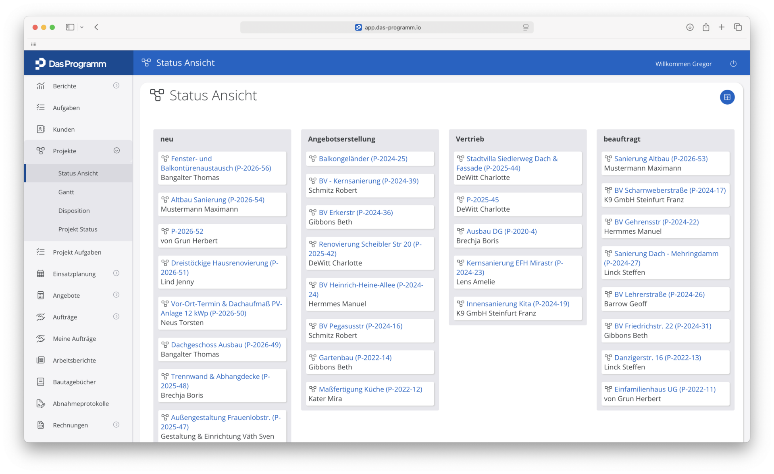Image resolution: width=774 pixels, height=474 pixels.
Task: Toggle Safari's sidebar button
Action: pyautogui.click(x=70, y=27)
